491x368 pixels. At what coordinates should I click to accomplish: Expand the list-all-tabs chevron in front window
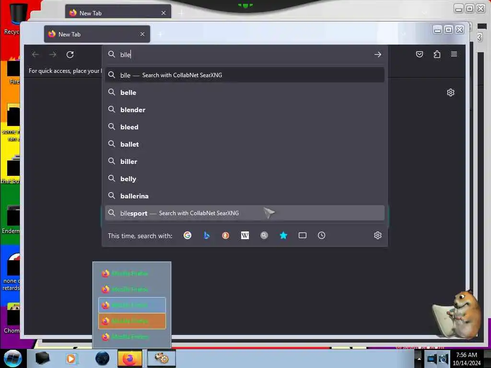[x=404, y=34]
